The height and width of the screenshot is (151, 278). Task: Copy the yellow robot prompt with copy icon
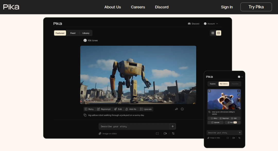point(85,115)
